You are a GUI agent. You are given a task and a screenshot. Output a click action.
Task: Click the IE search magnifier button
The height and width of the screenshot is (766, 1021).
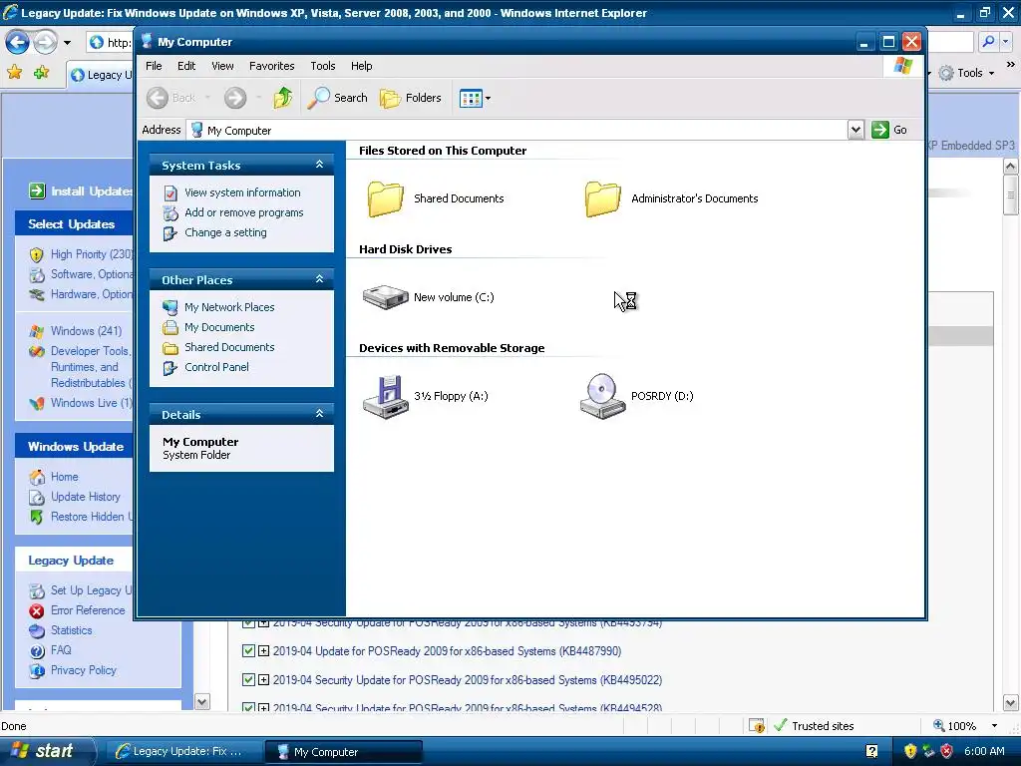[x=988, y=42]
